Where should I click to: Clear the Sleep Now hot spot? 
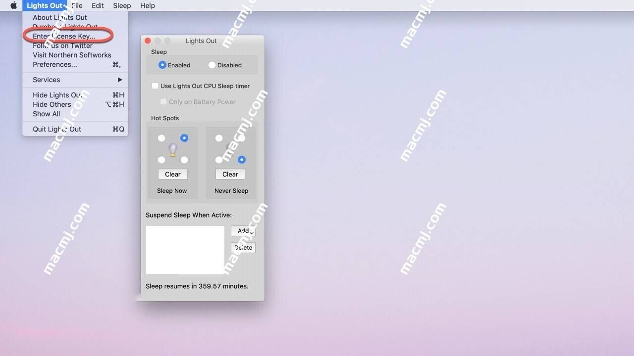click(x=173, y=174)
